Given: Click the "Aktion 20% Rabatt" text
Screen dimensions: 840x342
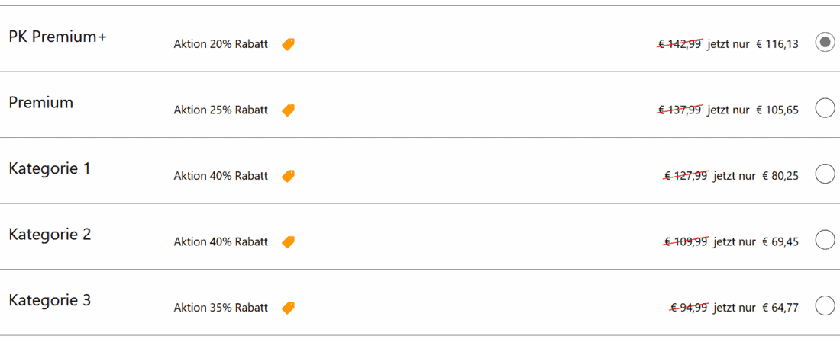Looking at the screenshot, I should point(221,44).
